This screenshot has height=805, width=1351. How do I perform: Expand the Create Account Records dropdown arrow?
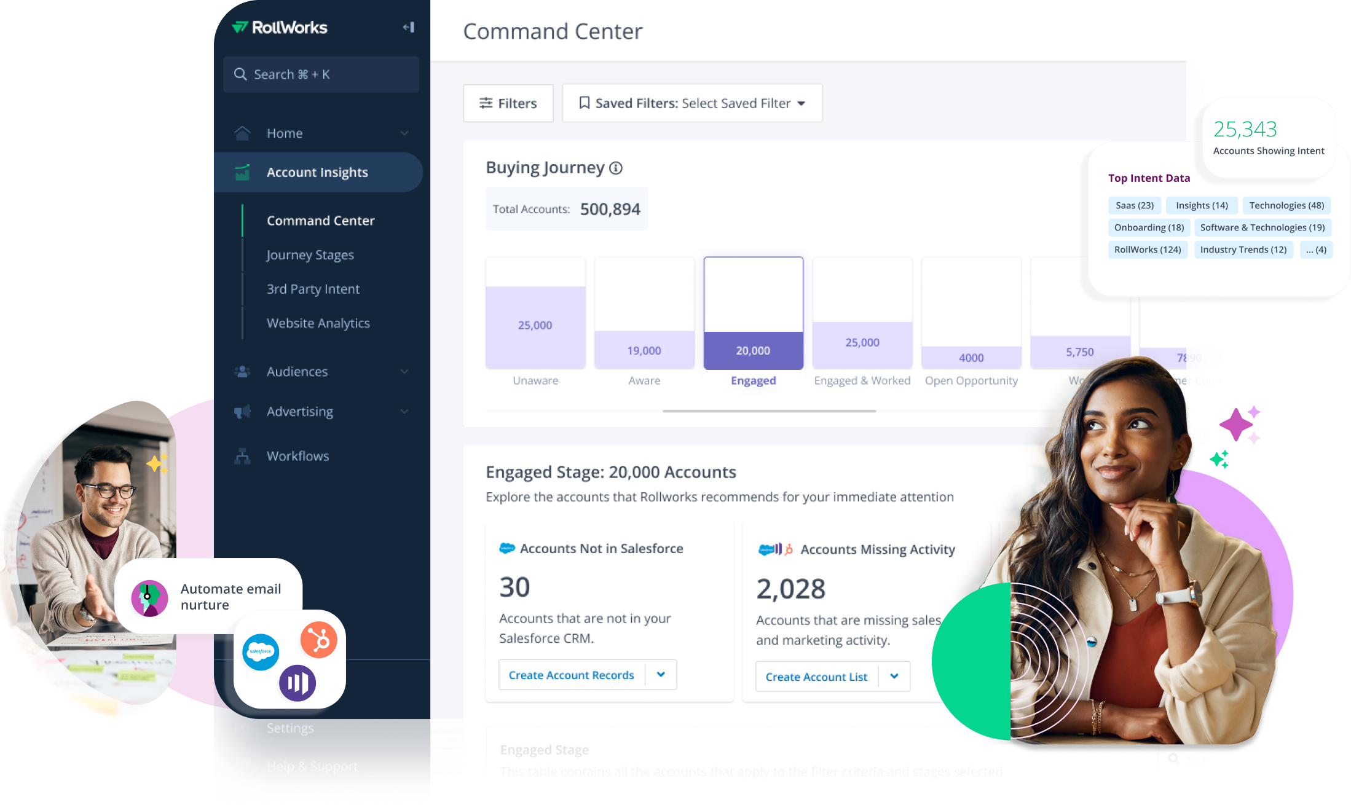(x=661, y=674)
